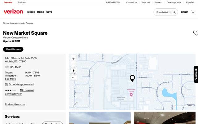Open the shopping cart
Screen dimensions: 198x124
[x=193, y=12]
